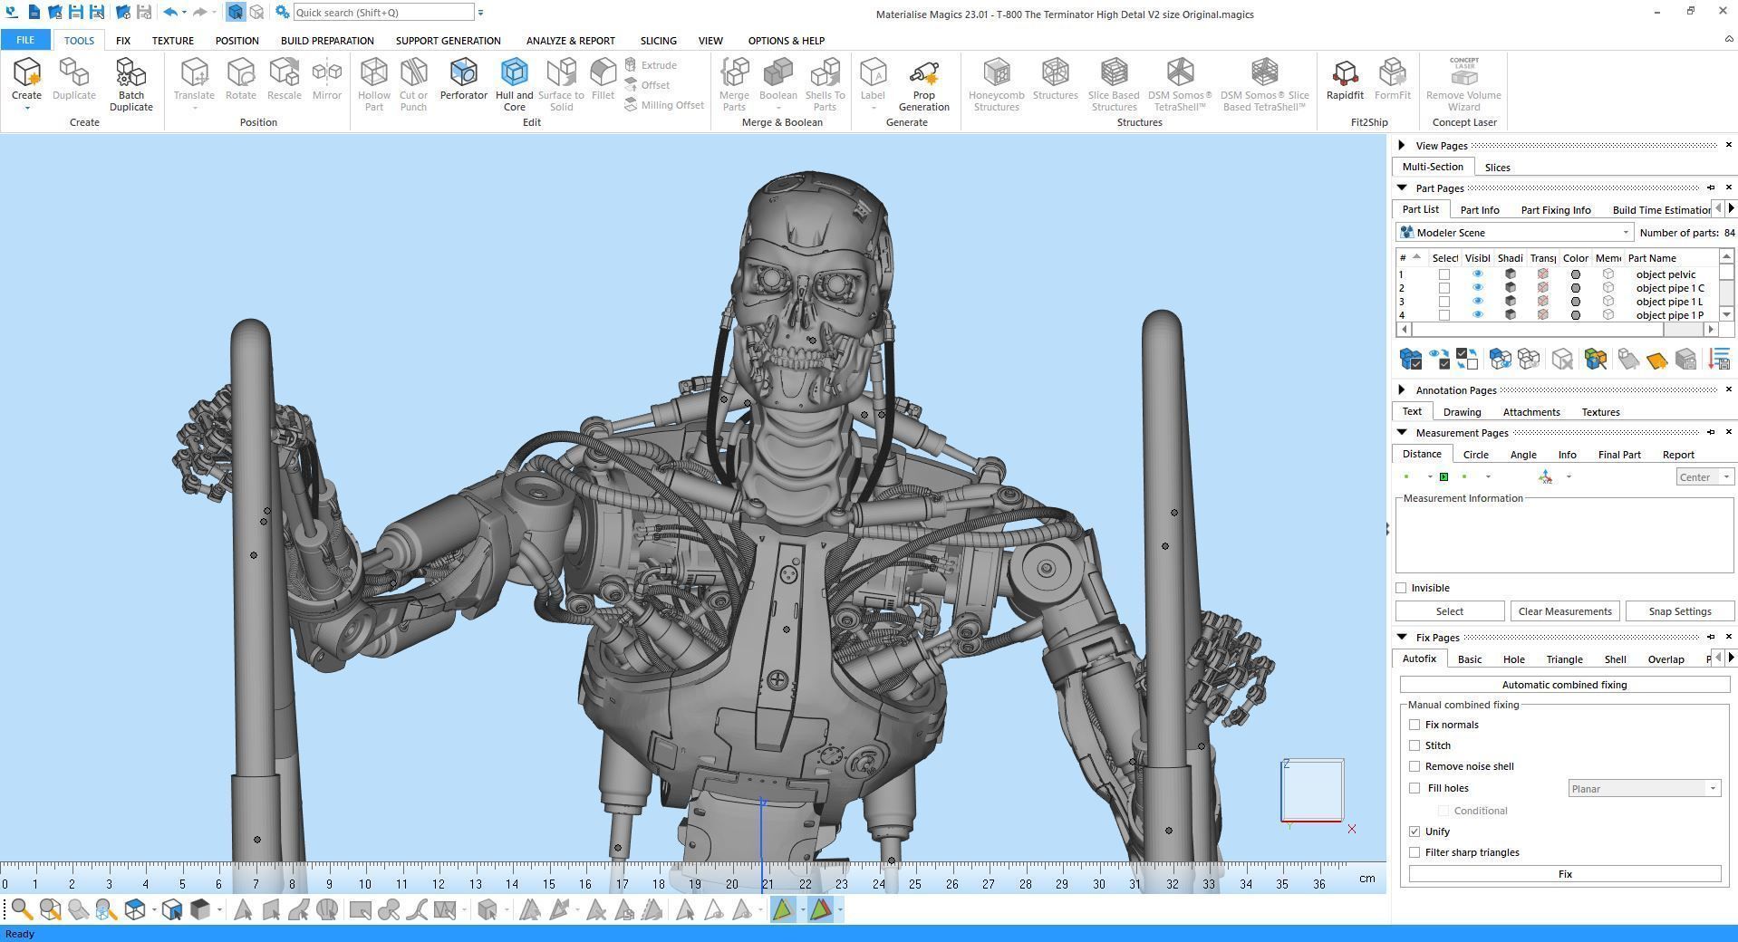Click color swatch for object pipe 1 L
The image size is (1738, 942).
tap(1575, 302)
